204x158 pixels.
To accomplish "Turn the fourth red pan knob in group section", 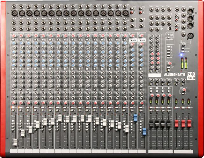I will [x=170, y=95].
